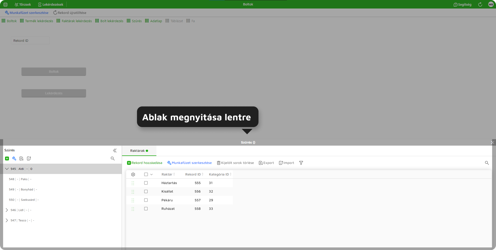496x250 pixels.
Task: Click the top Munkafüzet szerkesztése link
Action: tap(27, 13)
